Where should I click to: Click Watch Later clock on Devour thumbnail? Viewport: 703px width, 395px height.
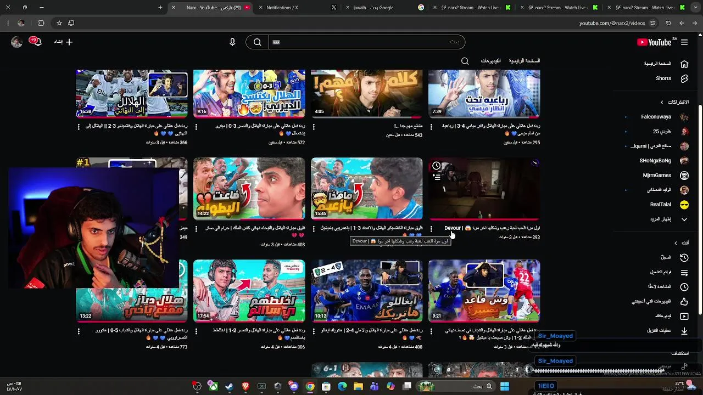point(437,166)
